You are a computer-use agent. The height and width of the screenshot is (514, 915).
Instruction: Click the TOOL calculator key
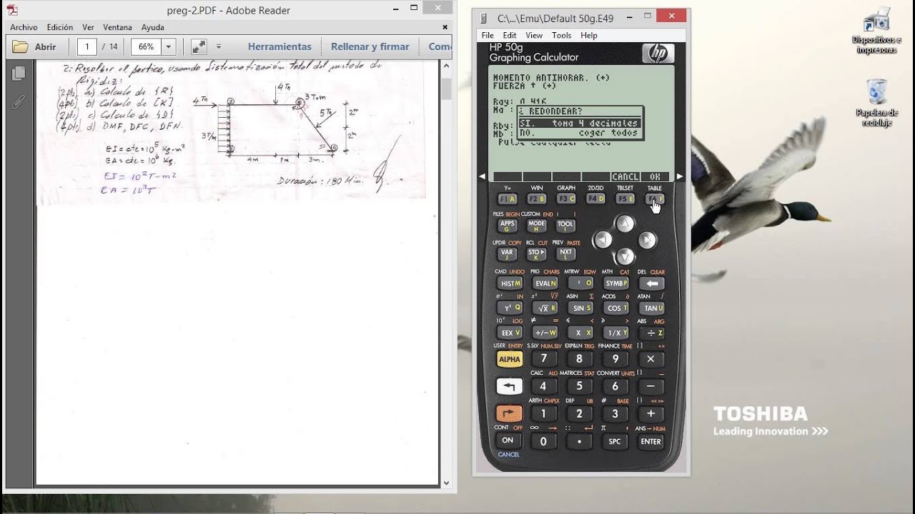(x=565, y=226)
